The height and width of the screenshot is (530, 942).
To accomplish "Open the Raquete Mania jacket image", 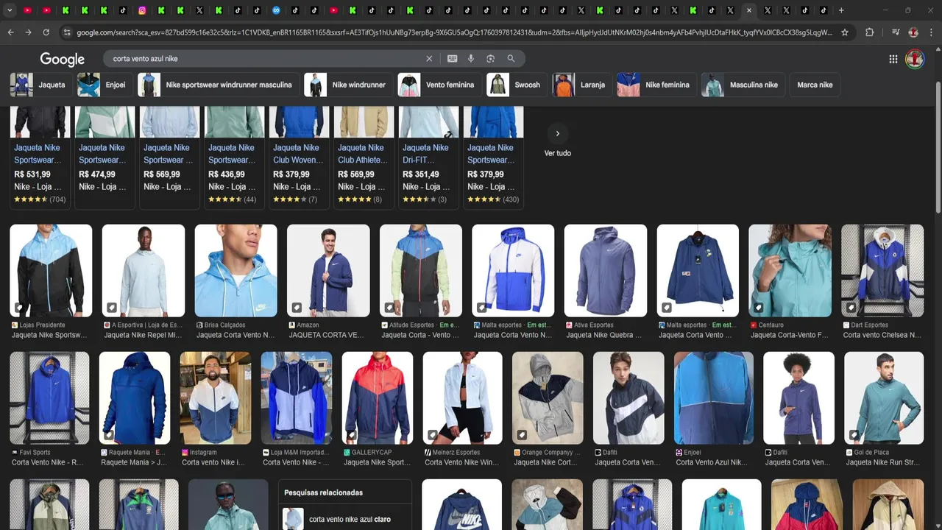I will [x=135, y=397].
